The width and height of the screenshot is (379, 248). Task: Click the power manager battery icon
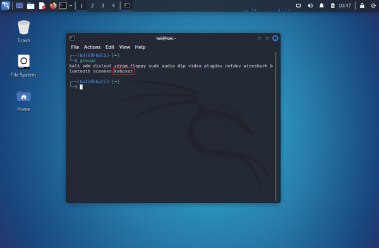[333, 6]
